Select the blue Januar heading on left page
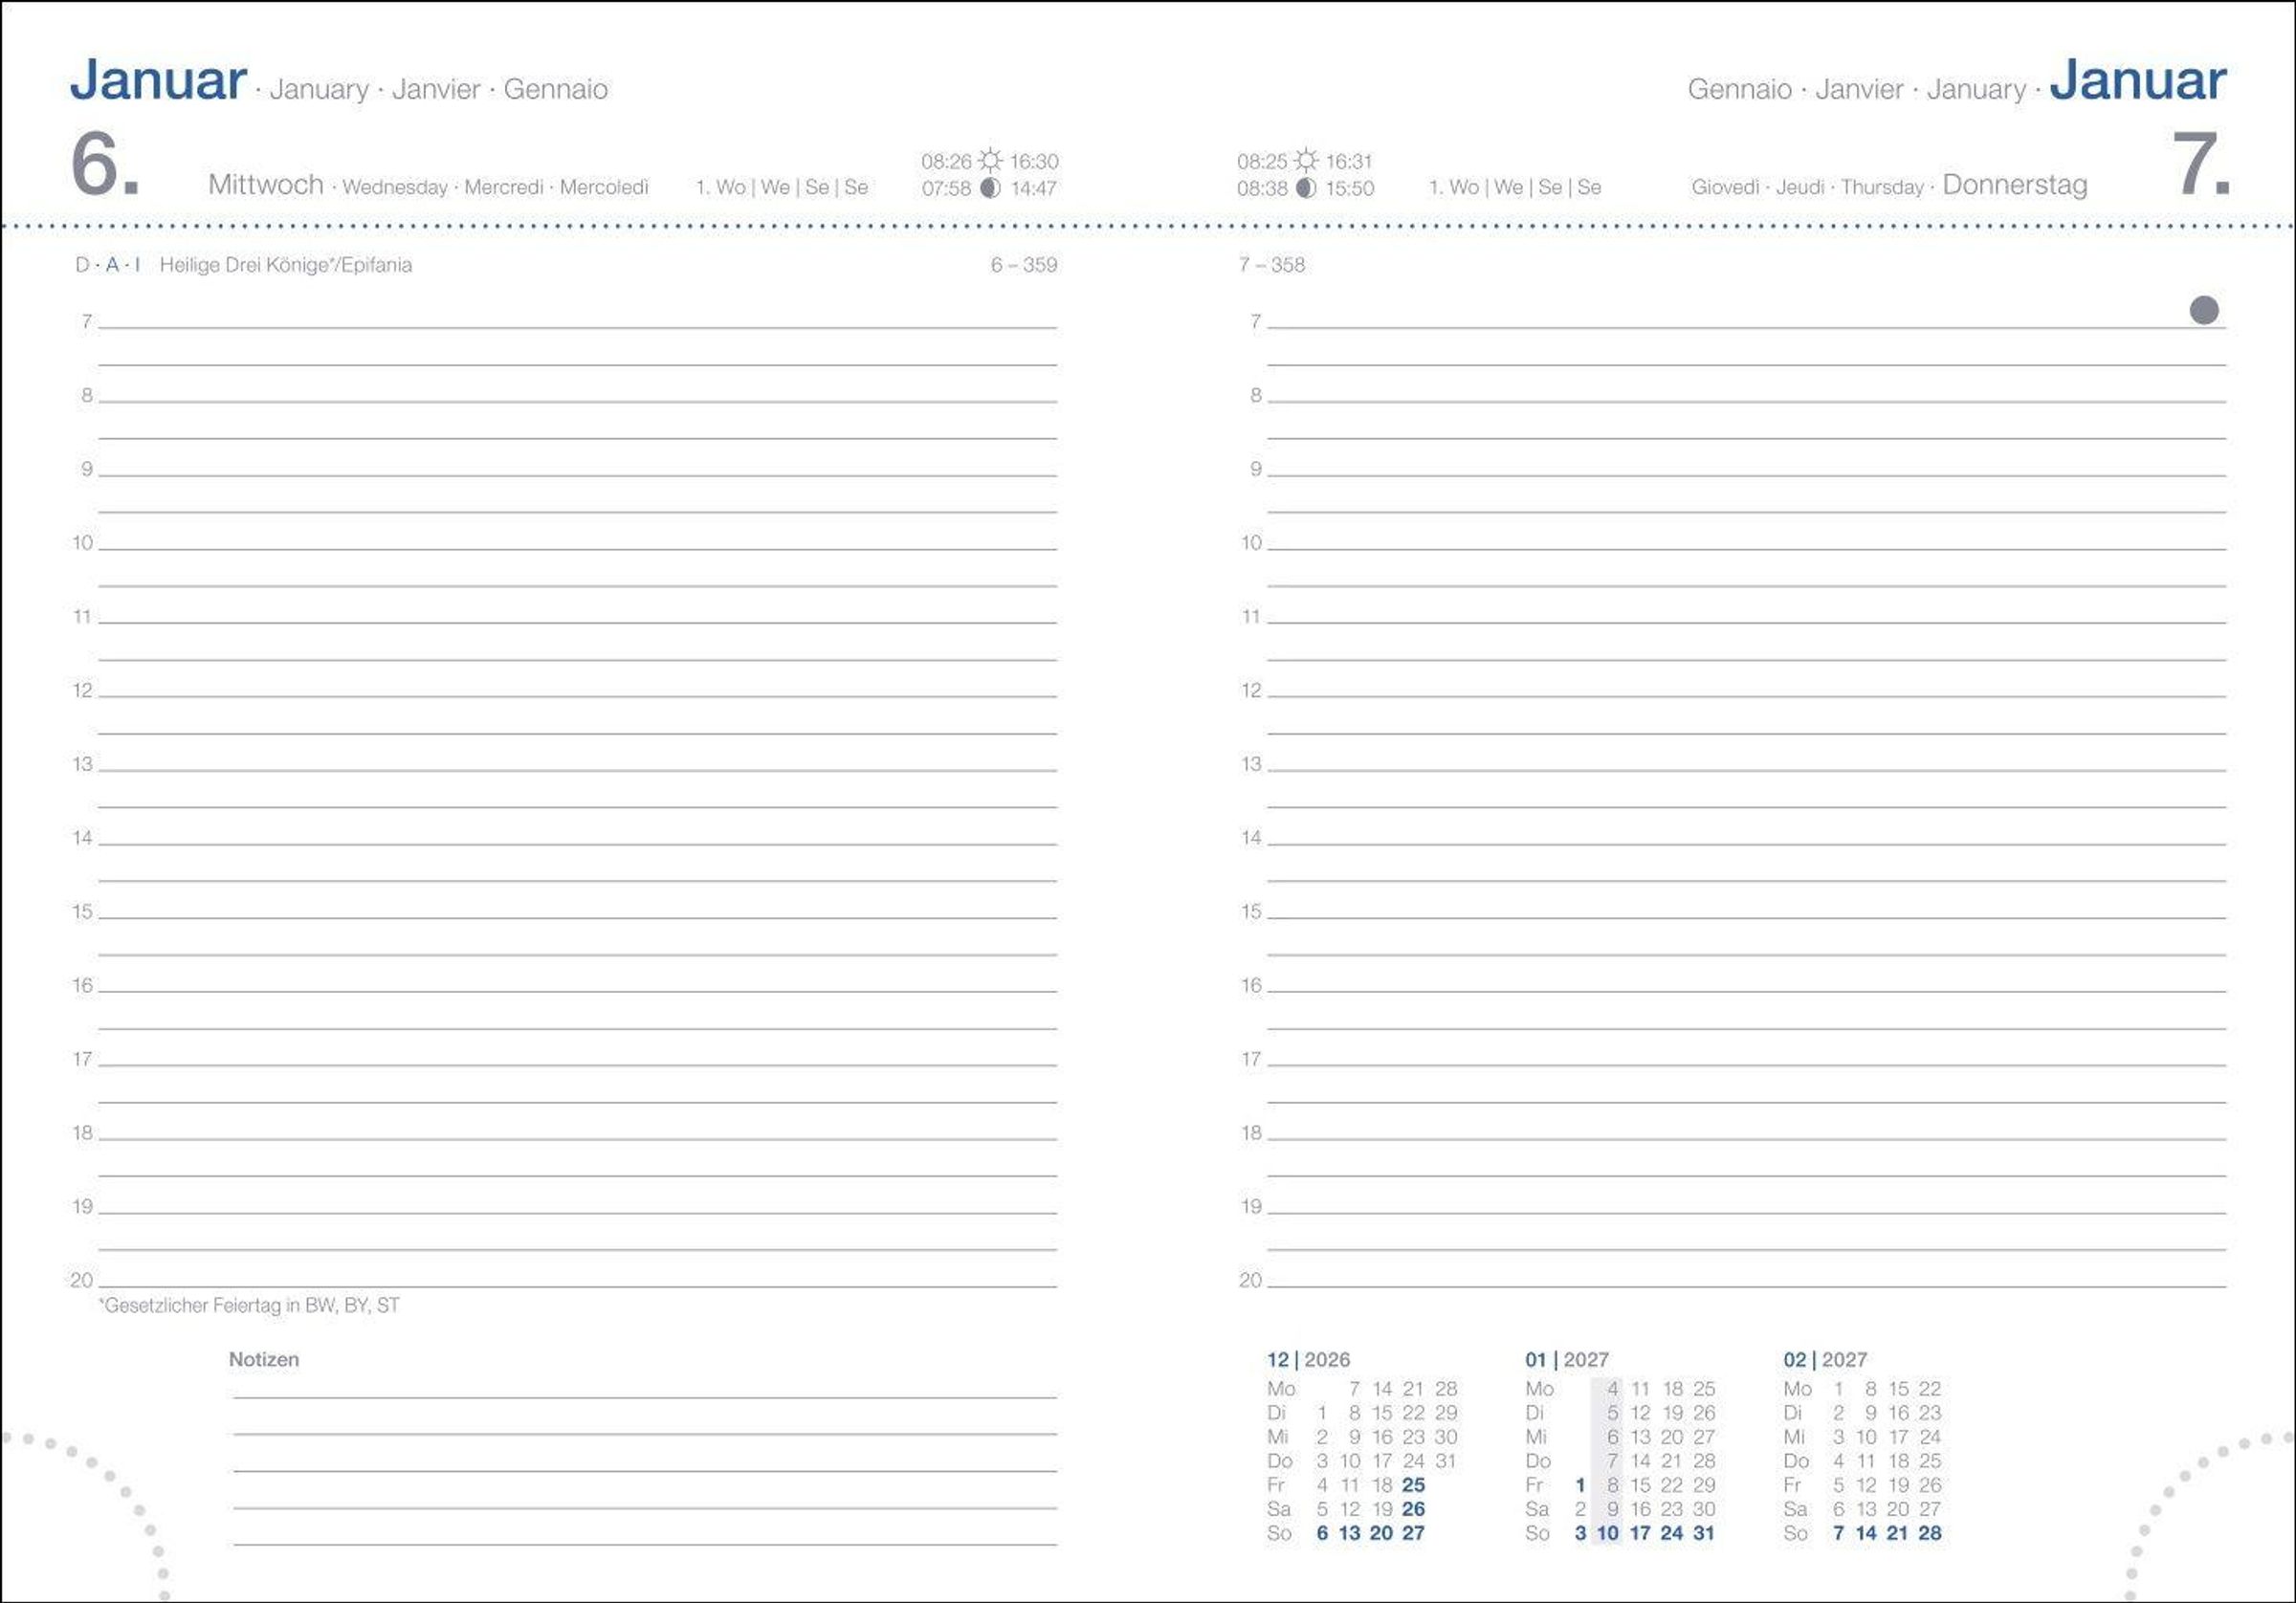 tap(158, 80)
